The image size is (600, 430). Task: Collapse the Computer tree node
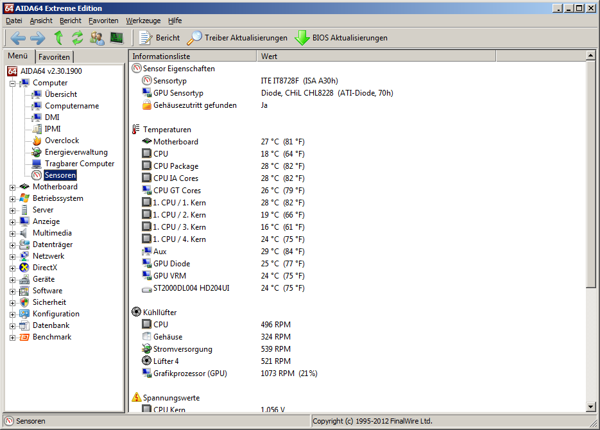coord(13,83)
